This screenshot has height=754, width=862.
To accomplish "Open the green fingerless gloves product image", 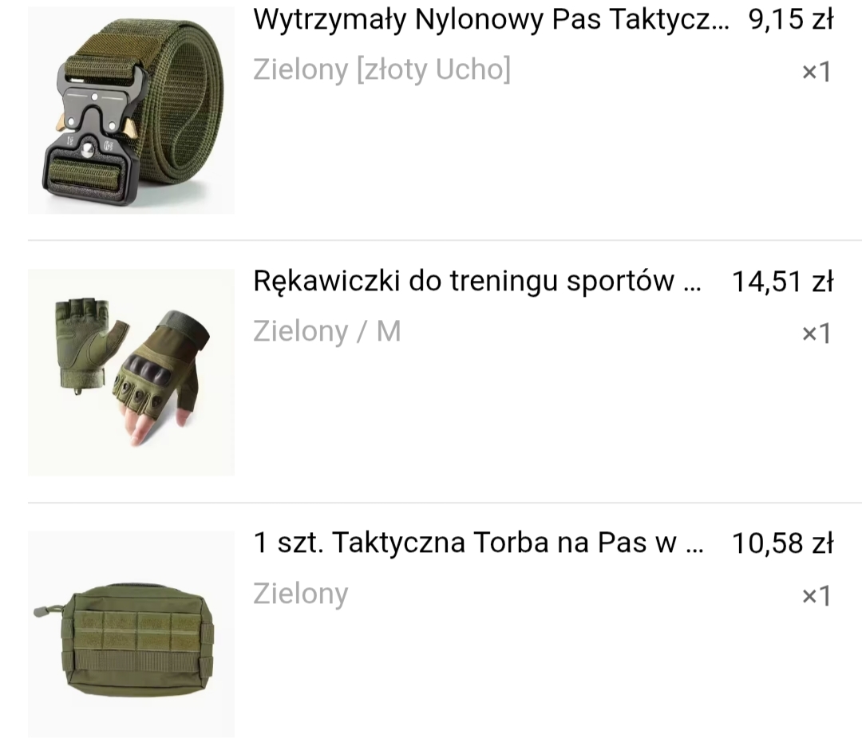I will [x=131, y=372].
